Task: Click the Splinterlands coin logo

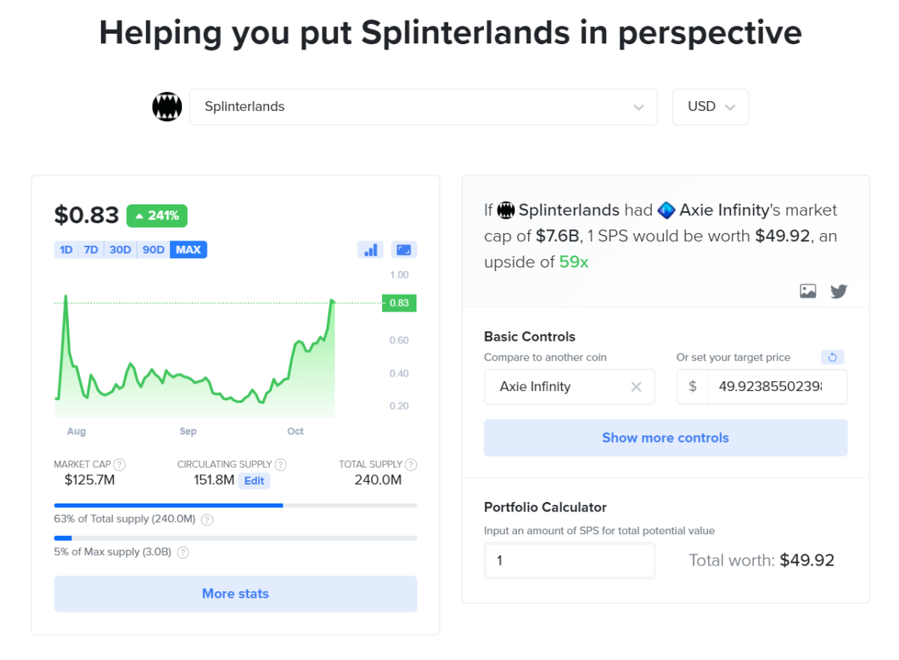Action: click(x=167, y=107)
